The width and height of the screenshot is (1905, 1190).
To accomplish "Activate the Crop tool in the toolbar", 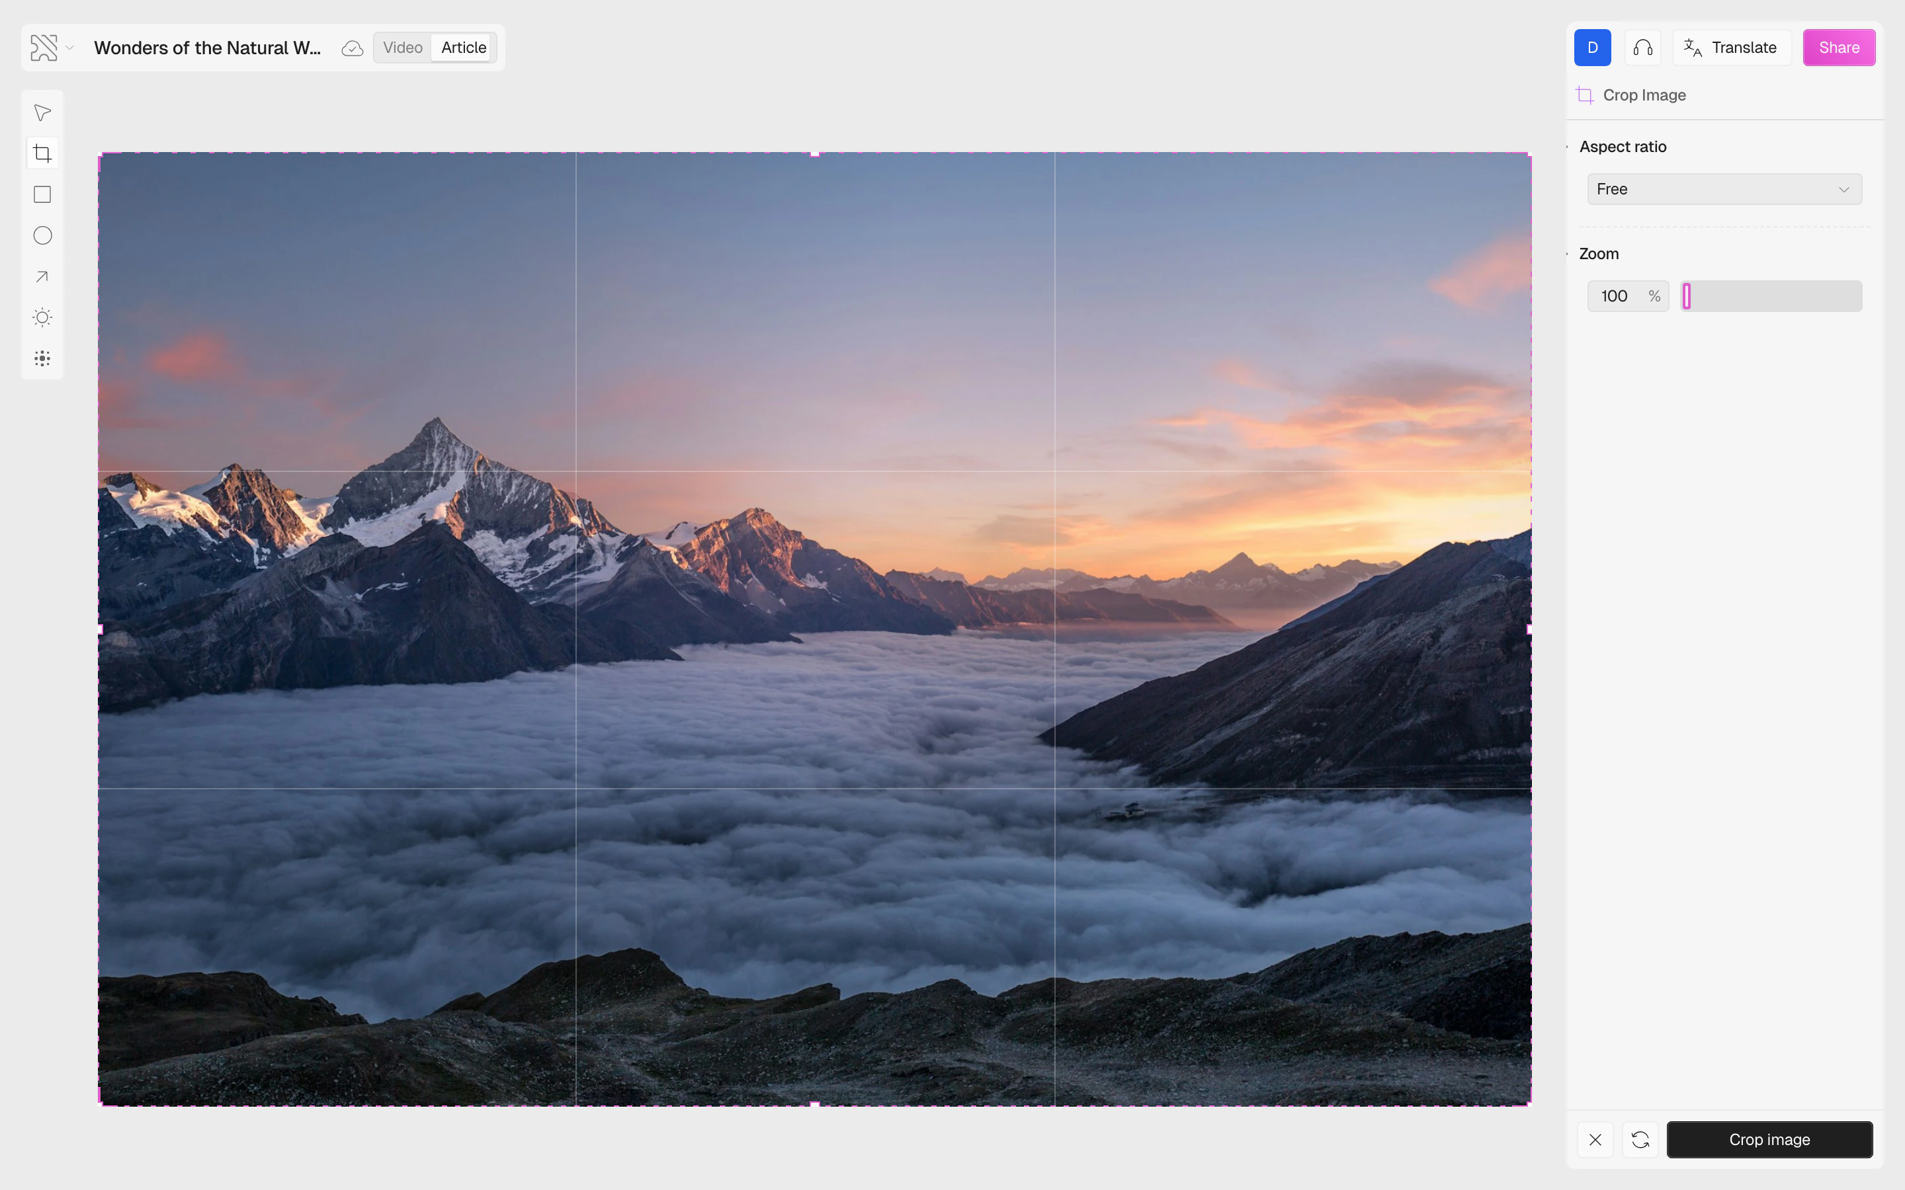I will 42,153.
